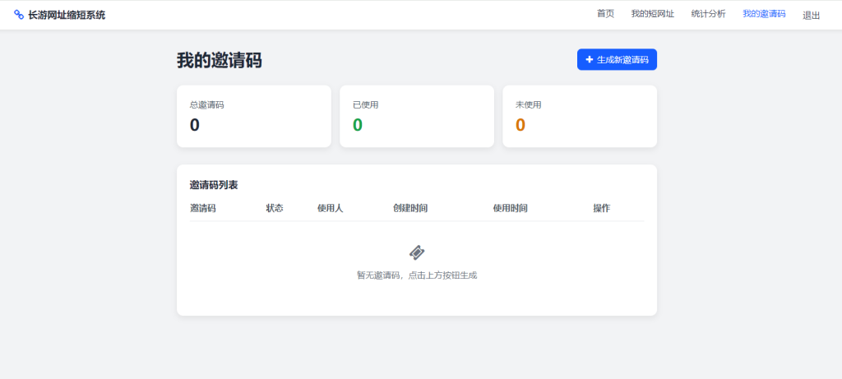Click the 使用人 column header

pos(330,208)
